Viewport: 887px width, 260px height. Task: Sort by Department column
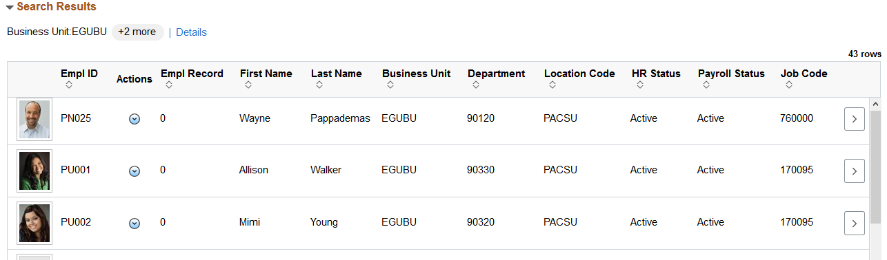[x=475, y=85]
